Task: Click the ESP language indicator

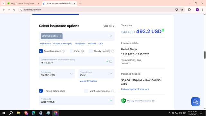Action: 184,113
